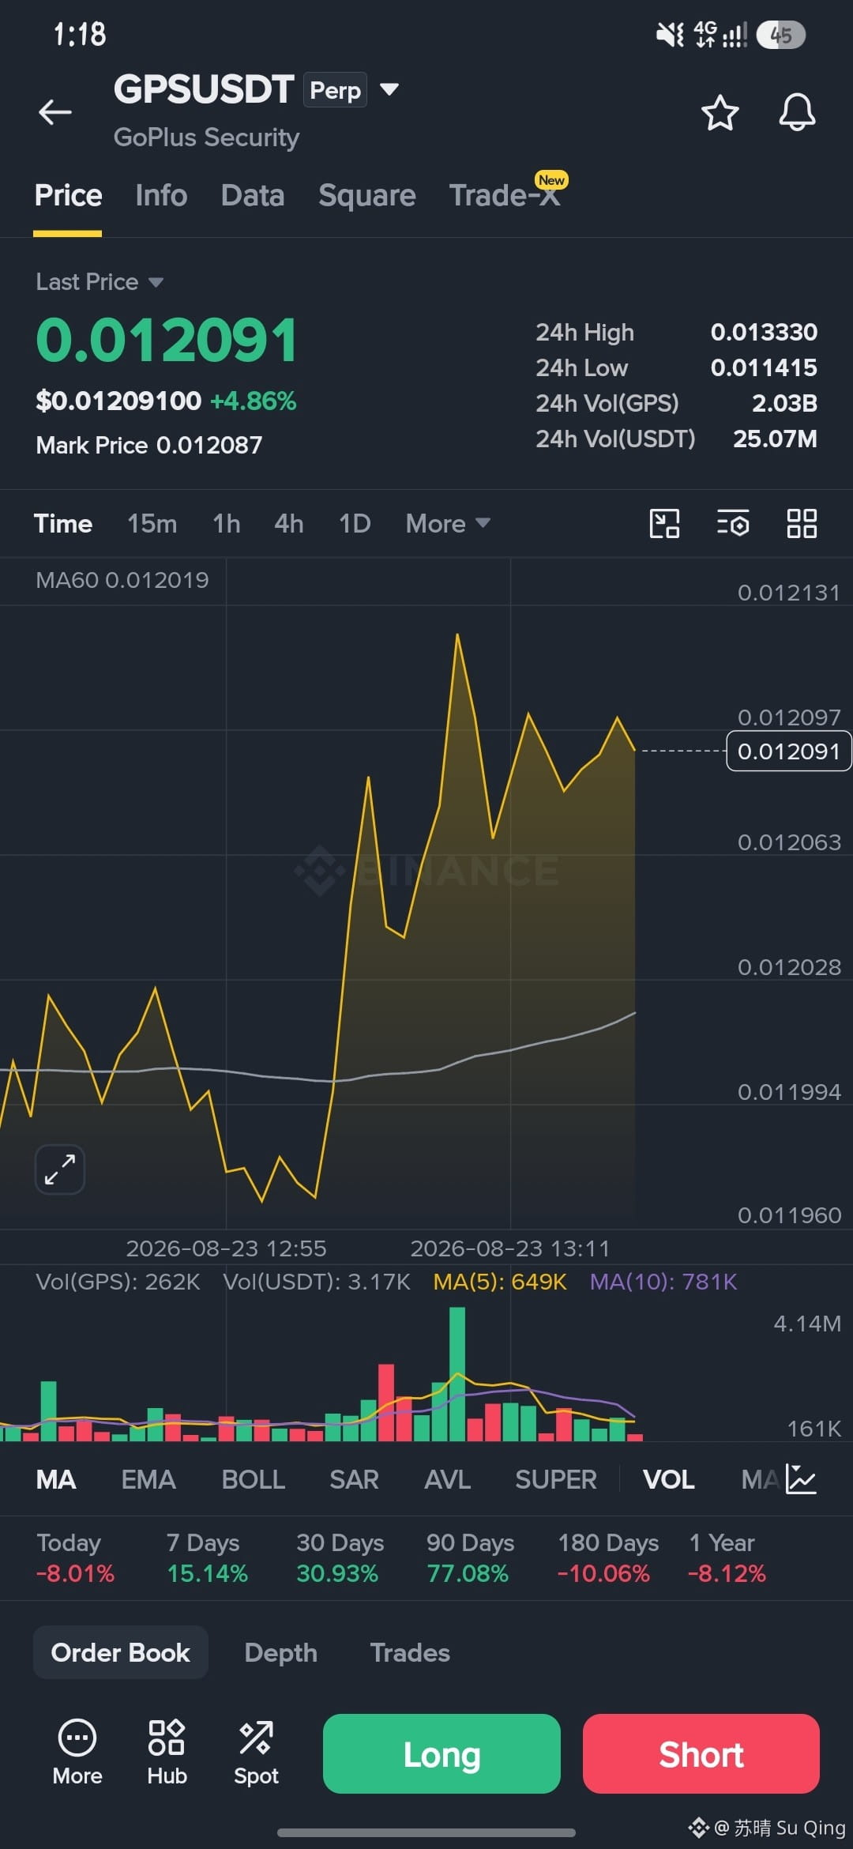853x1849 pixels.
Task: Tap the MA60 0.012019 label
Action: tap(122, 580)
